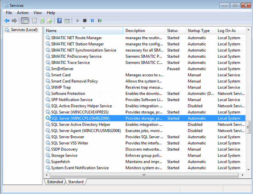The width and height of the screenshot is (253, 194).
Task: Click the Forward arrow toolbar icon
Action: [14, 21]
